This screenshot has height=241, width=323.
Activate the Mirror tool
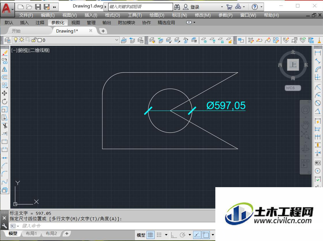click(x=5, y=69)
